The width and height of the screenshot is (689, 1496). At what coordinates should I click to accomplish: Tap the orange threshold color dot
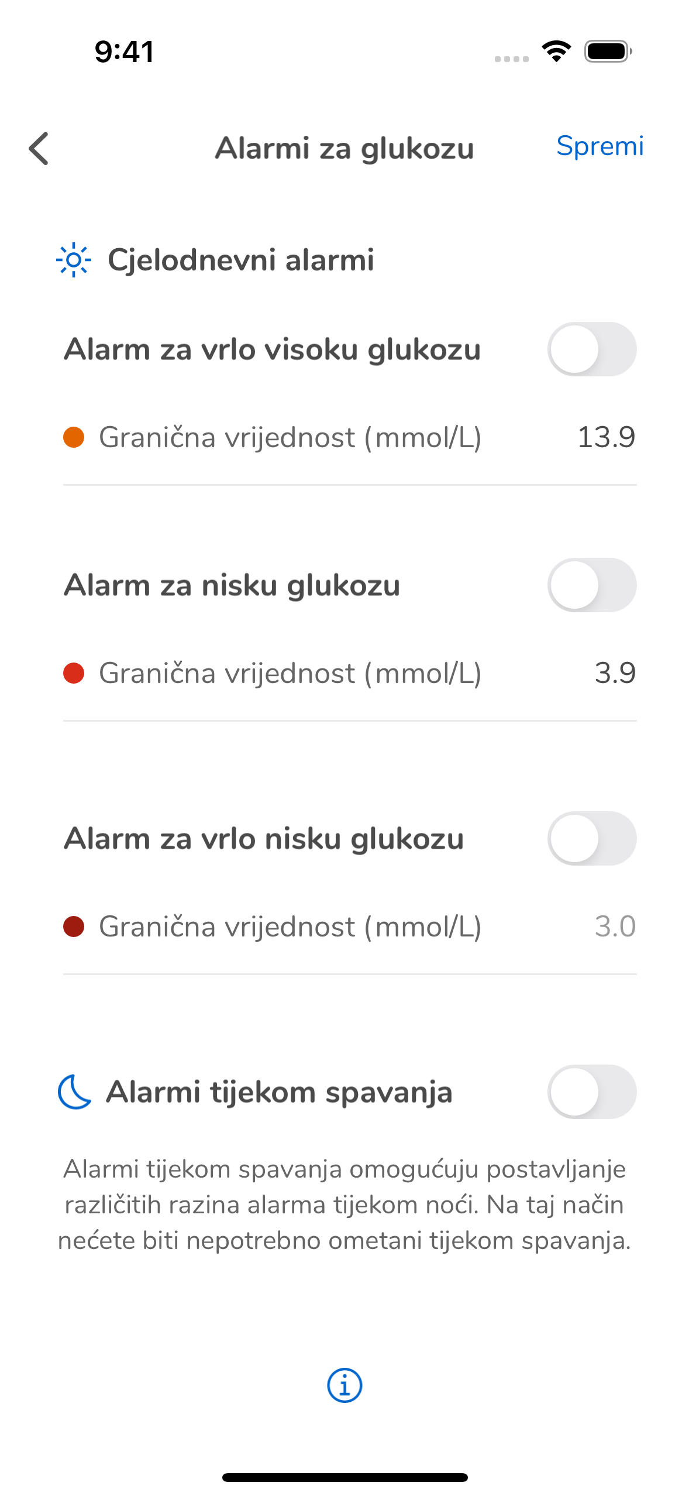point(74,437)
